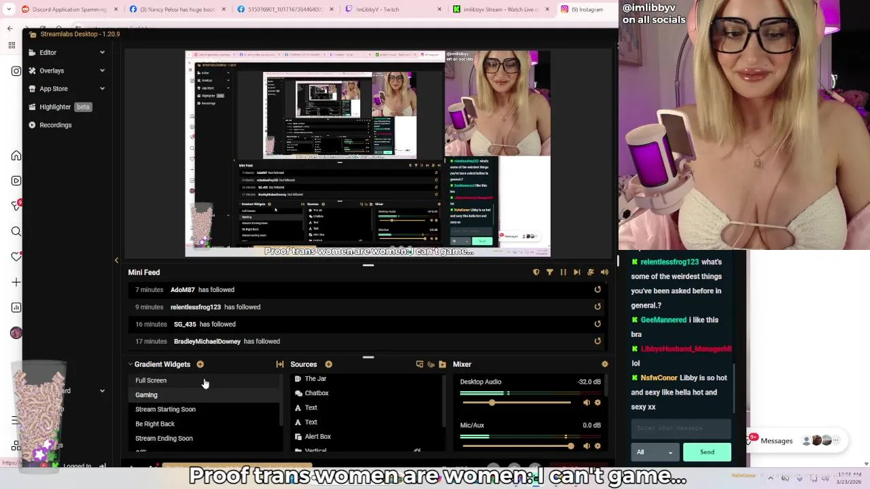Viewport: 870px width, 489px height.
Task: Close the Discord Application Spamming tab
Action: pos(116,10)
